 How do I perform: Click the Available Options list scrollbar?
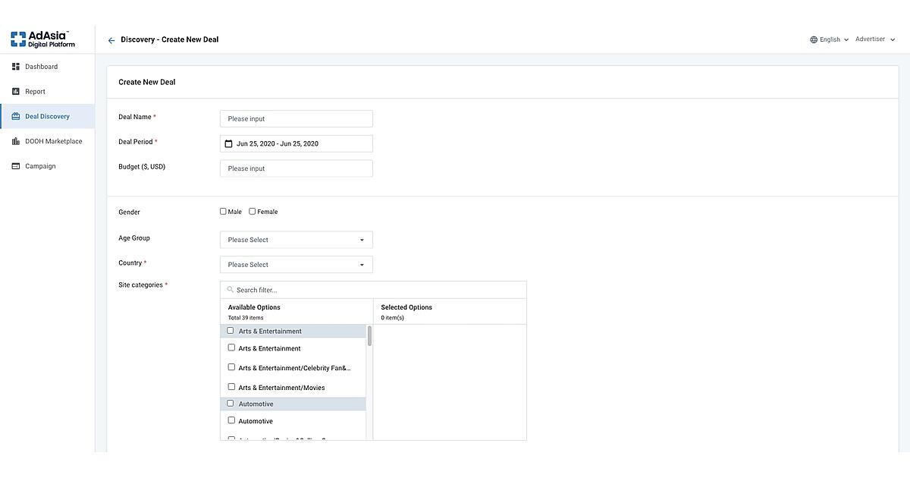pos(369,336)
